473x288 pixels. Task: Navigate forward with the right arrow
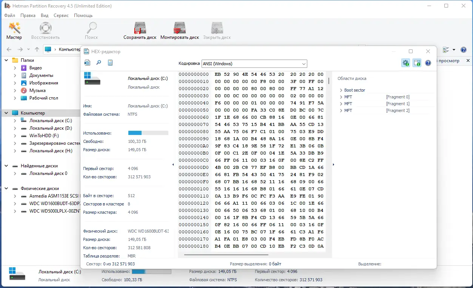click(20, 49)
